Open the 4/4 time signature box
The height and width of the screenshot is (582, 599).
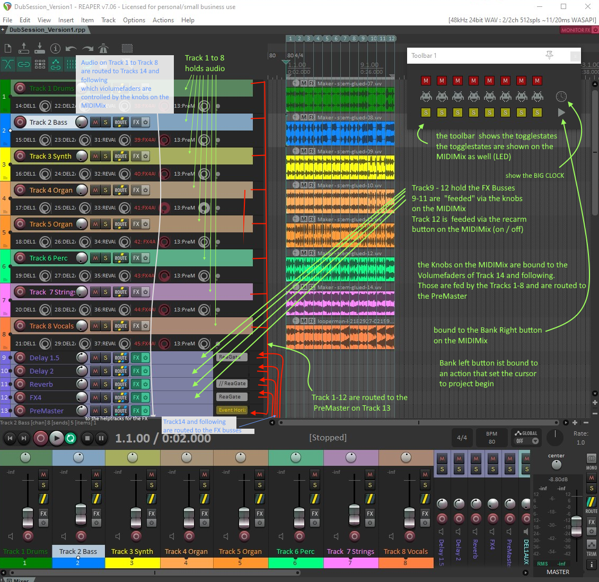click(x=462, y=438)
